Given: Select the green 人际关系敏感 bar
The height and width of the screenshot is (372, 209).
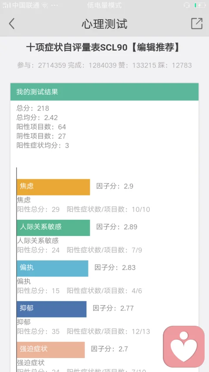Looking at the screenshot, I should coord(53,228).
